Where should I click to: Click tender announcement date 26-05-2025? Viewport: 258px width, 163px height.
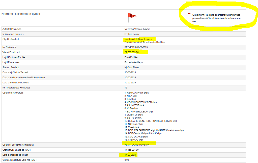[x=130, y=73]
